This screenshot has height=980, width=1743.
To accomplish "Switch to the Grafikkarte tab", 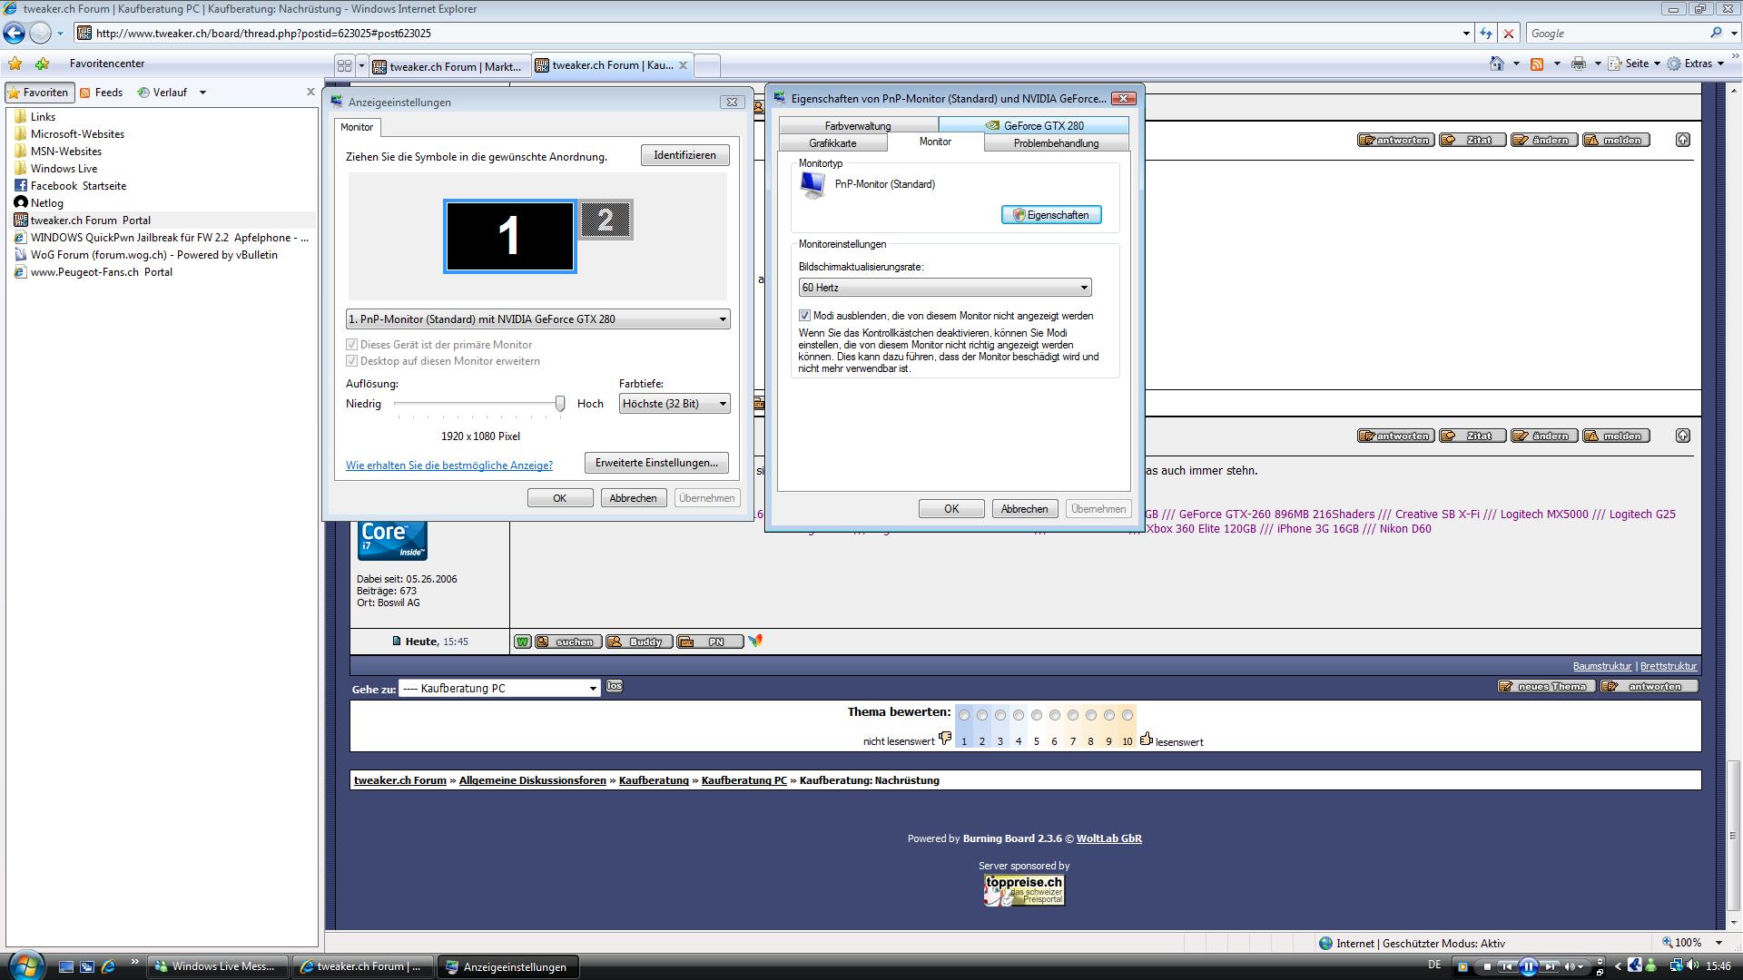I will [x=832, y=143].
